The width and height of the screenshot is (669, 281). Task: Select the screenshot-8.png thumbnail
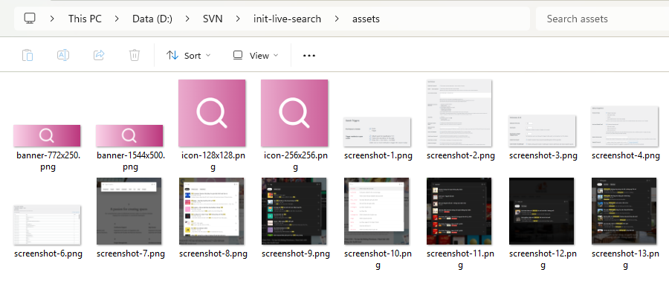point(212,211)
